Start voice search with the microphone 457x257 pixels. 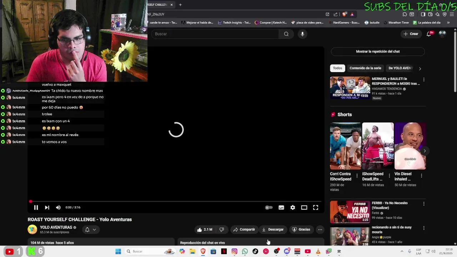tap(302, 34)
